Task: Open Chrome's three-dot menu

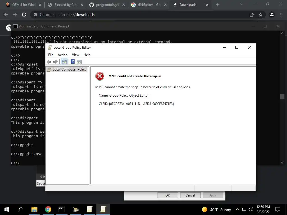Action: click(281, 15)
